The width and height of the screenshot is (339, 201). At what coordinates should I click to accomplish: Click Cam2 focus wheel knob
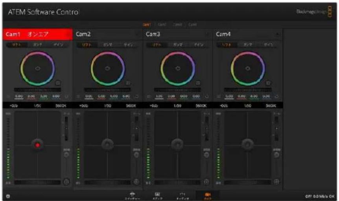[x=136, y=154]
